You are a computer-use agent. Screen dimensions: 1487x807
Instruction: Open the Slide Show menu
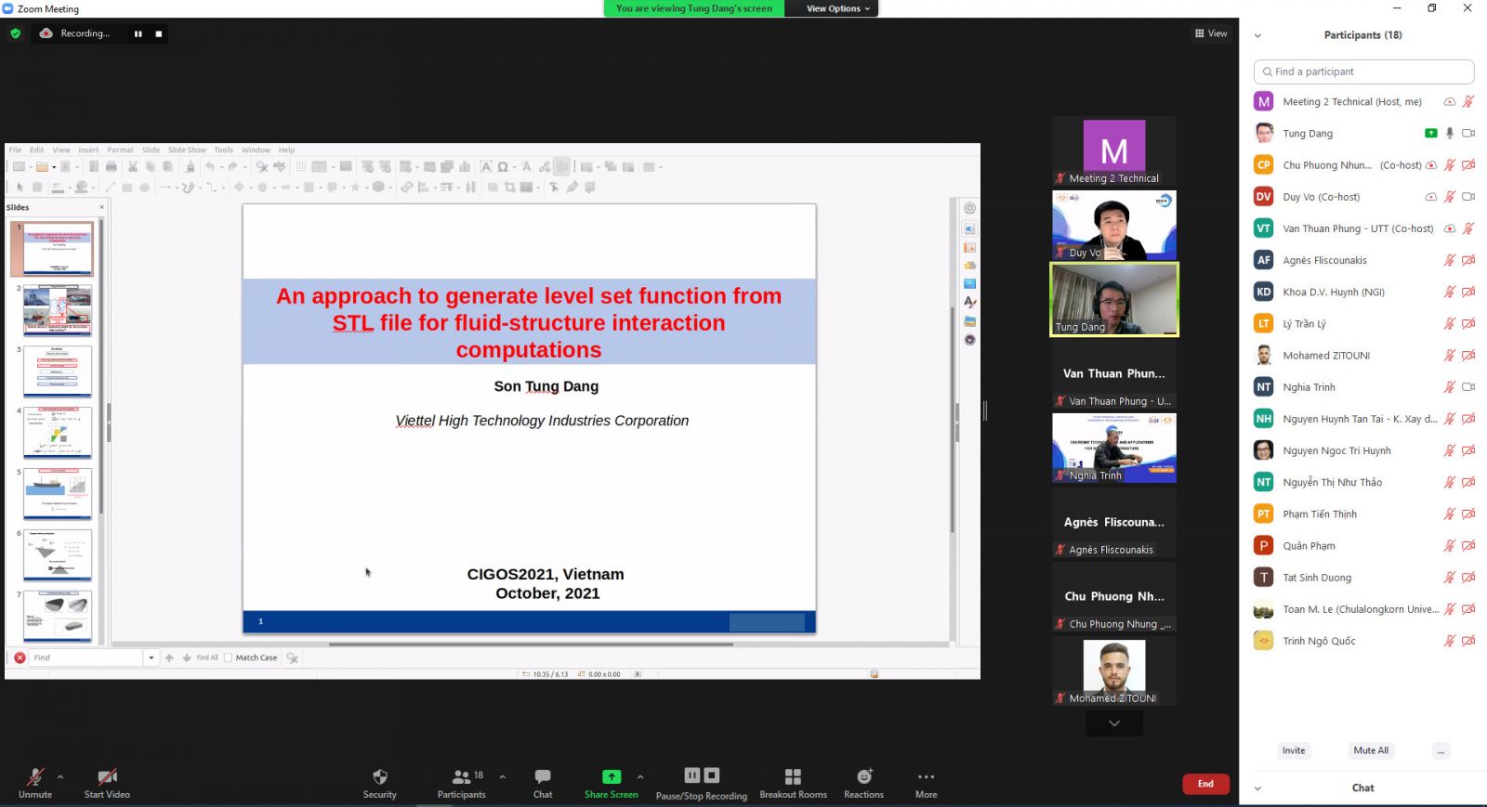(187, 150)
